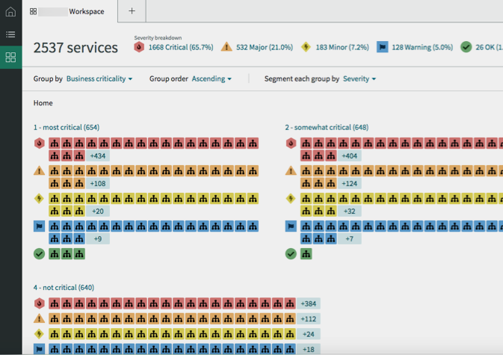Select first yellow minor tile in not critical group
The height and width of the screenshot is (355, 503).
[55, 334]
